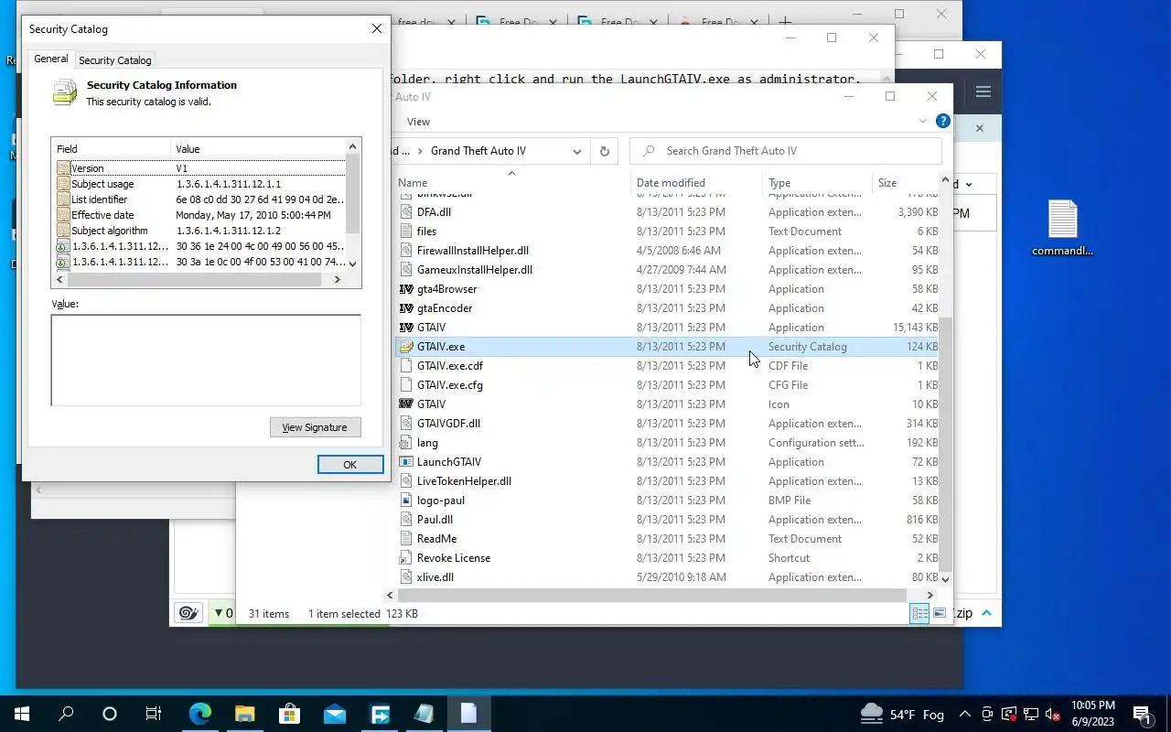The width and height of the screenshot is (1171, 732).
Task: Open the Explorer help question mark icon
Action: (943, 121)
